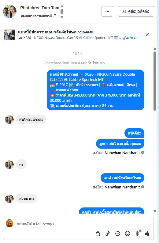159x243 pixels.
Task: Click the header scroll-up arrow
Action: (62, 6)
